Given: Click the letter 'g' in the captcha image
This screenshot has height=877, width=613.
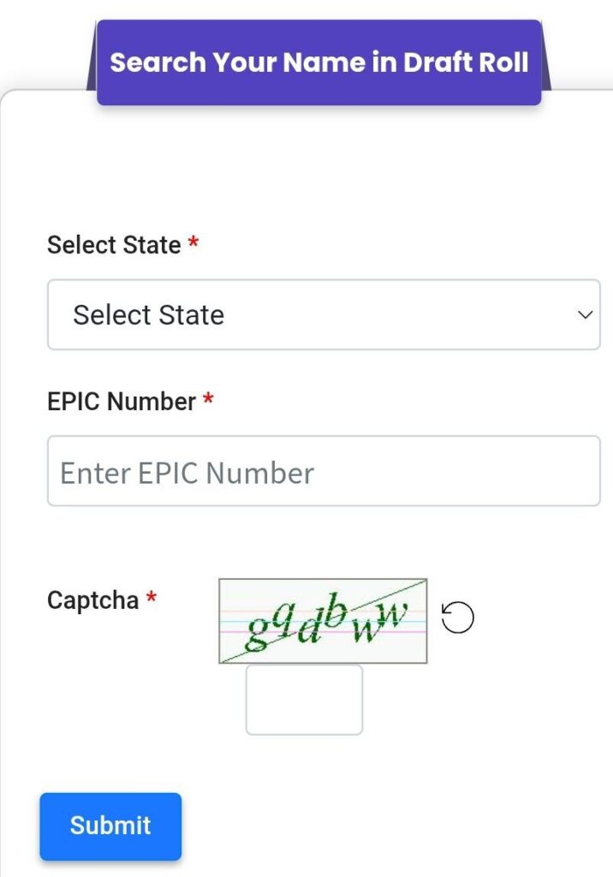Looking at the screenshot, I should tap(256, 633).
